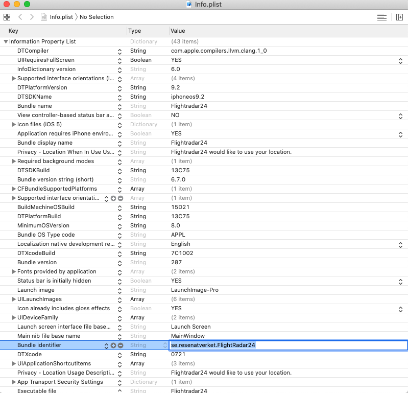Select the BuildMachineOSBuild row
408x393 pixels.
pyautogui.click(x=204, y=207)
